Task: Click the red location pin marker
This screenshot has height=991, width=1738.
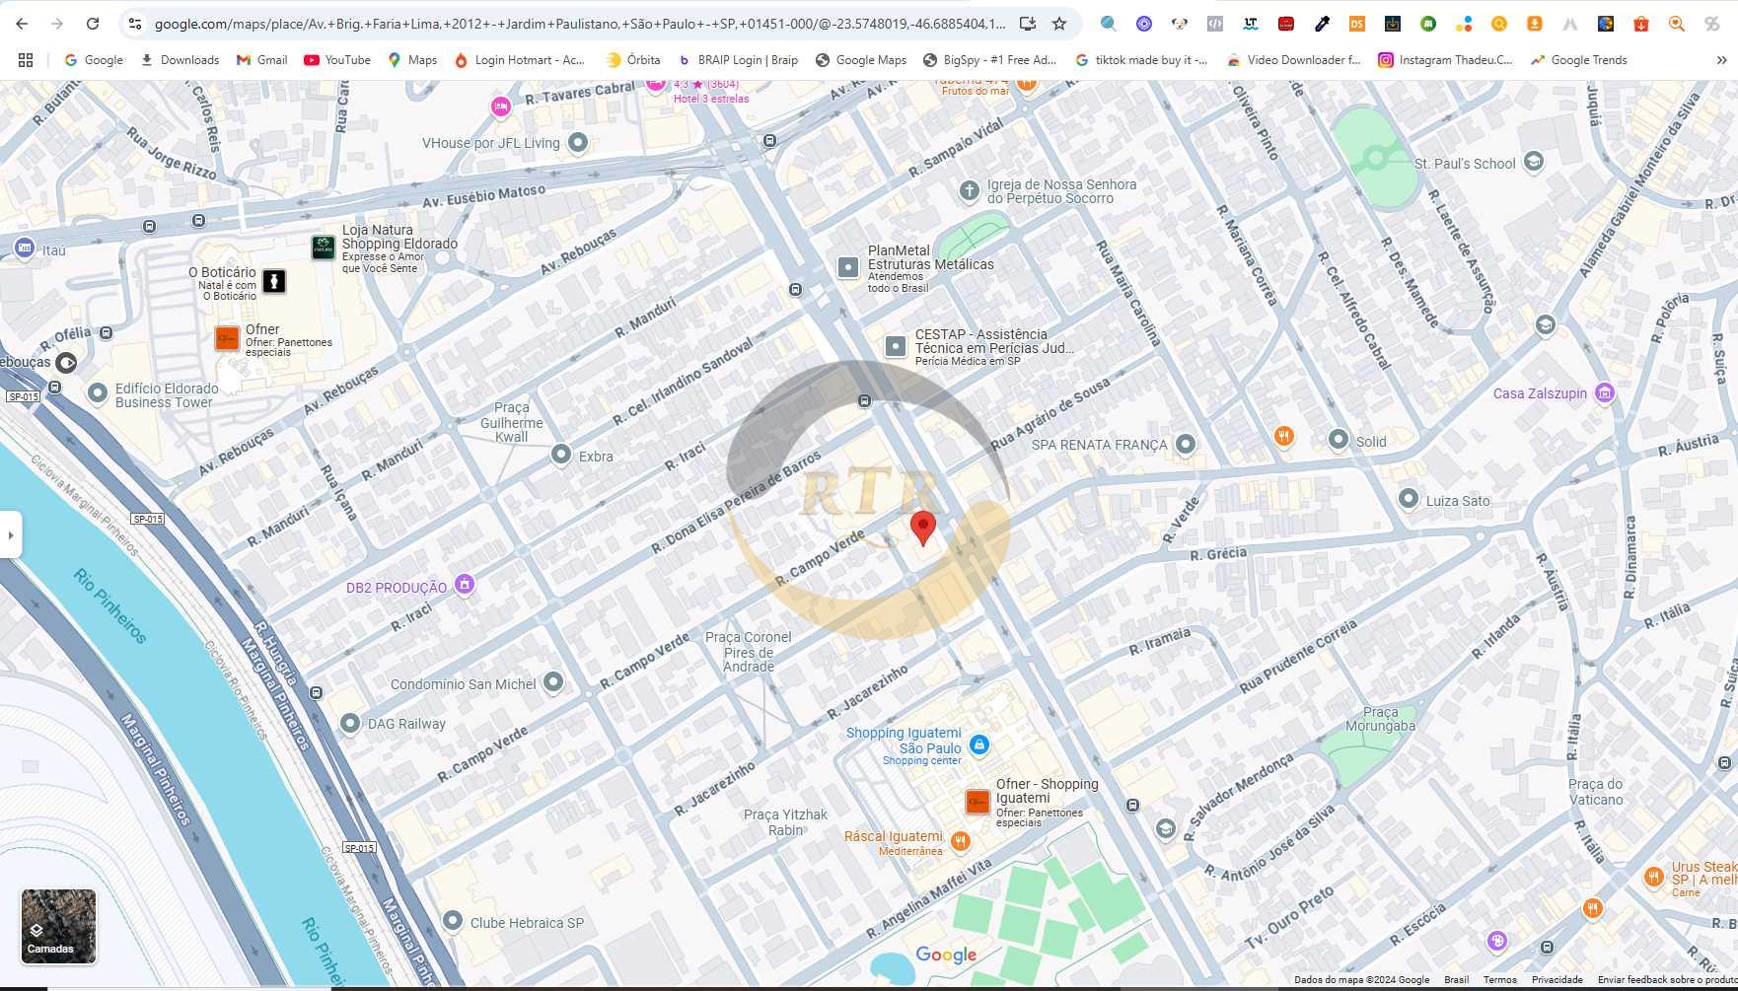Action: 922,528
